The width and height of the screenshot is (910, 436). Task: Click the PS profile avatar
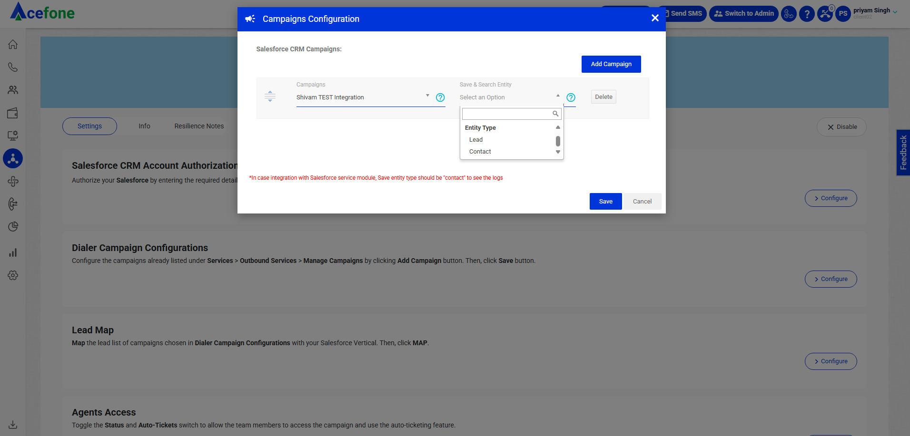click(843, 14)
